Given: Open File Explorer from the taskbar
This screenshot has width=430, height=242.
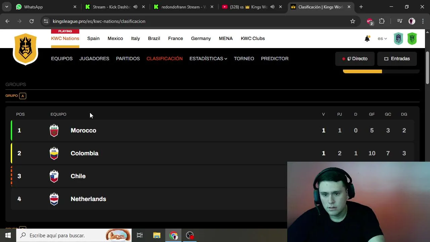Looking at the screenshot, I should pos(157,235).
